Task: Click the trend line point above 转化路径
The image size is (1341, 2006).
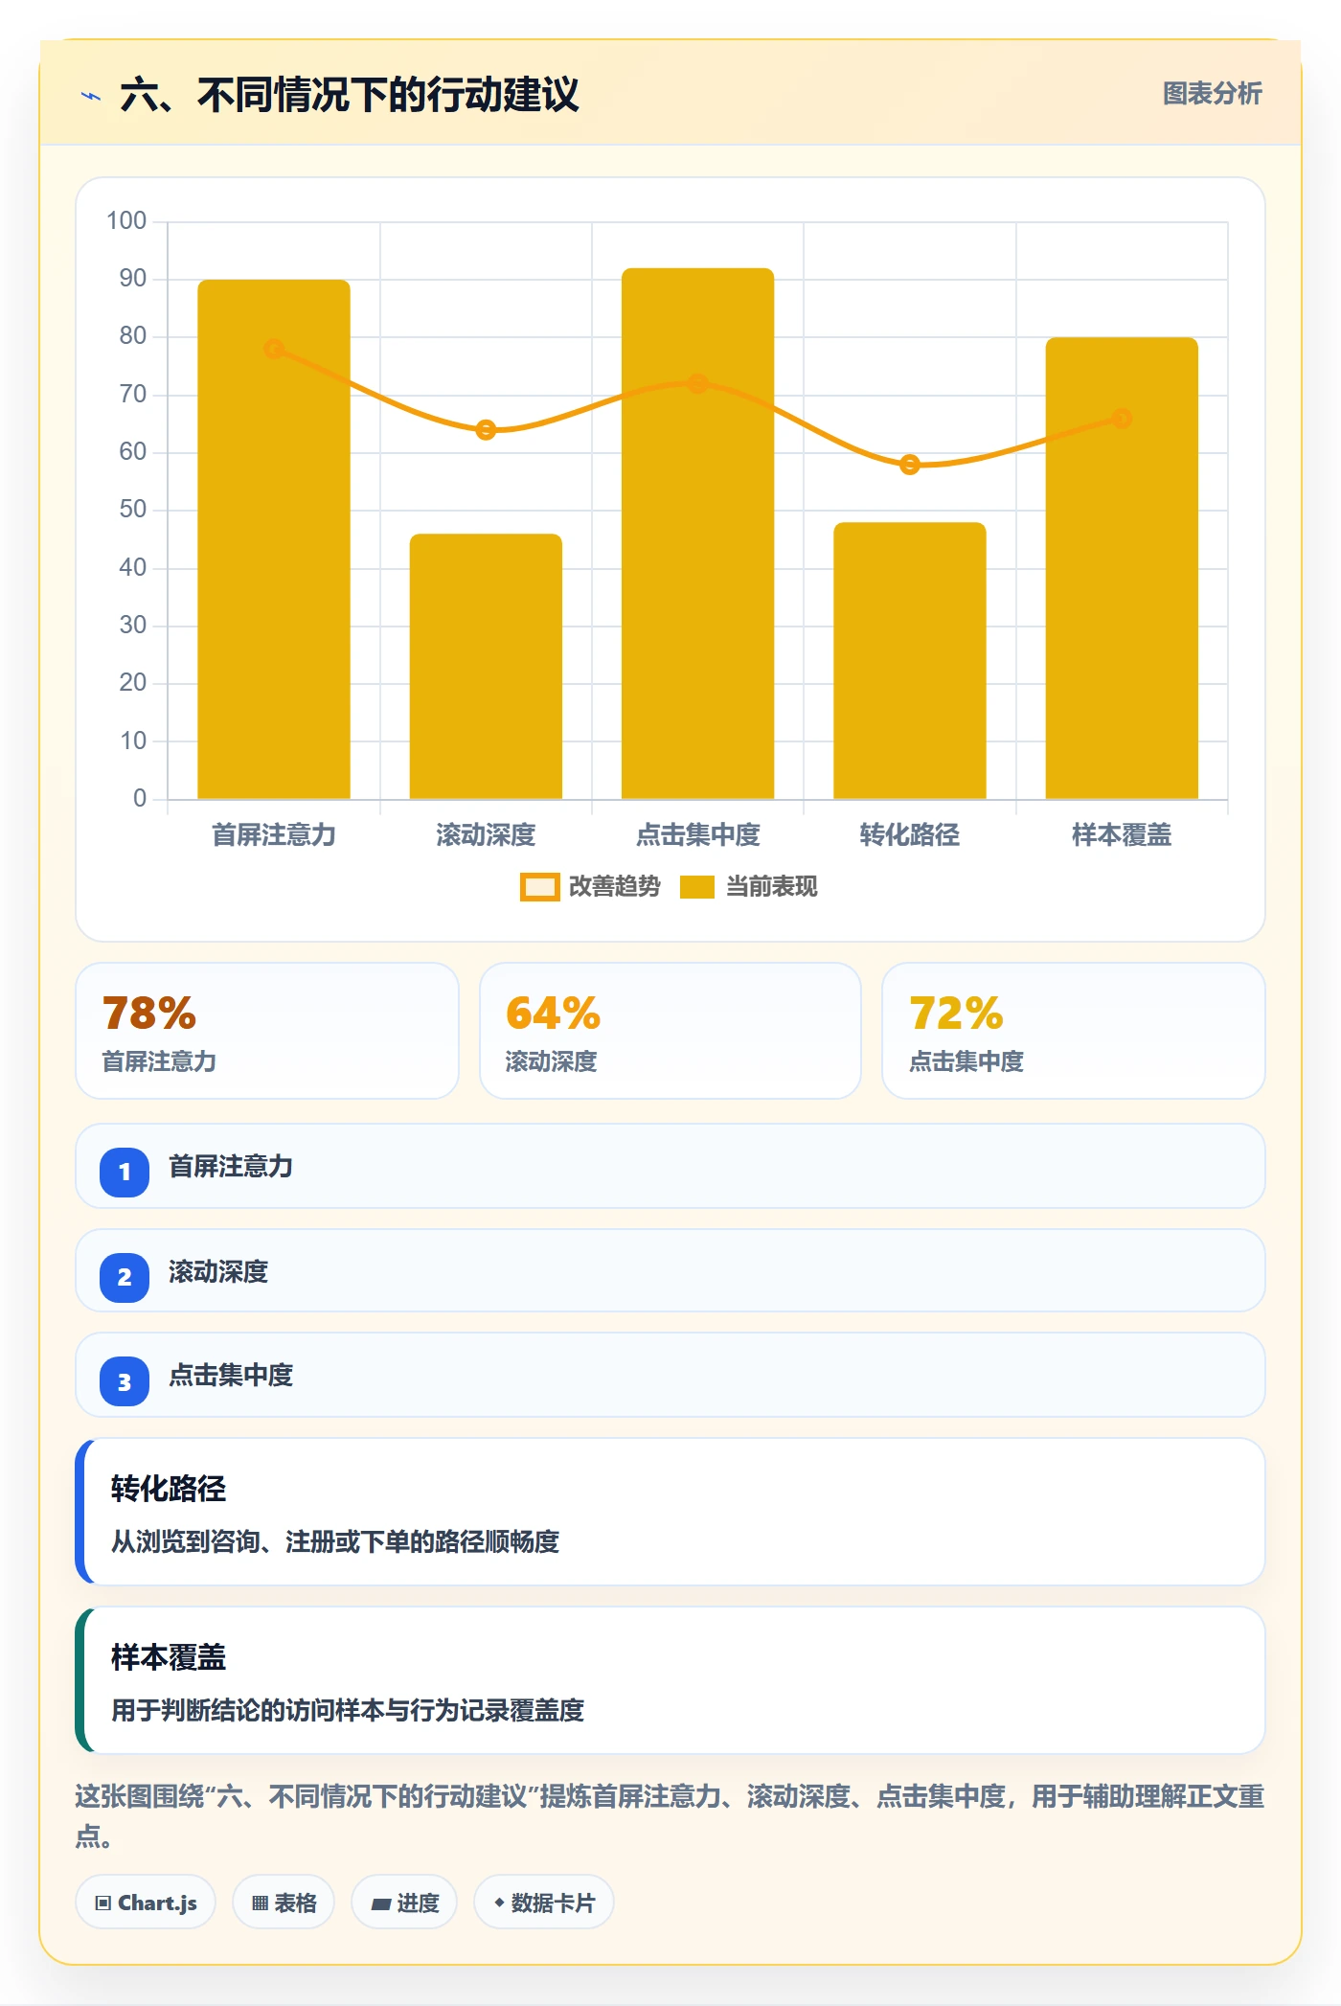Action: [909, 465]
